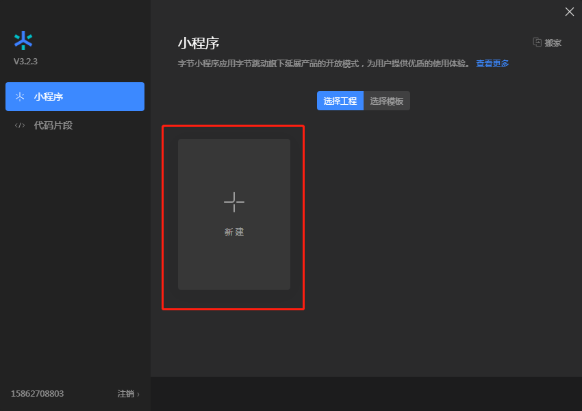Click the blue developer tool logo

pyautogui.click(x=23, y=40)
